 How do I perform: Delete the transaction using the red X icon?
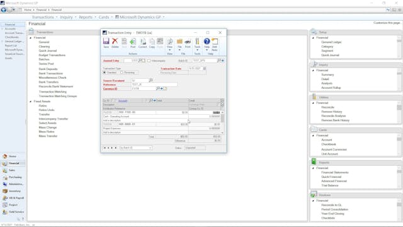click(115, 43)
